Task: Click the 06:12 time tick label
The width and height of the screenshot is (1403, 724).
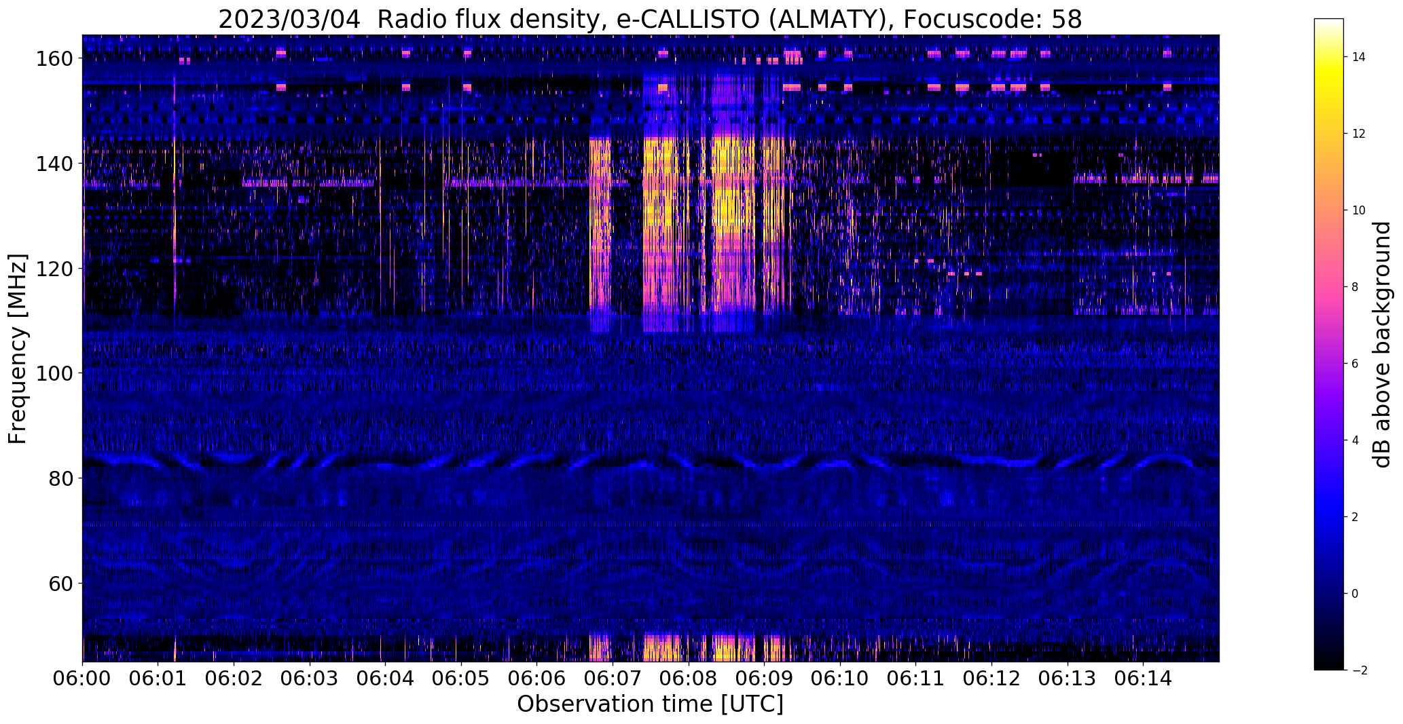Action: point(991,679)
